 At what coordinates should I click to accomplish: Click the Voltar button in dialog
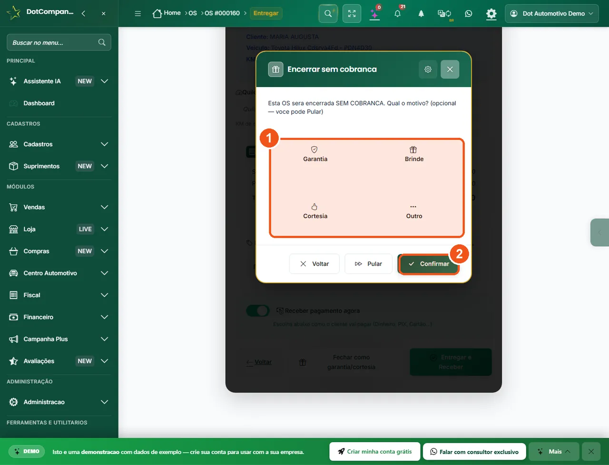tap(314, 264)
